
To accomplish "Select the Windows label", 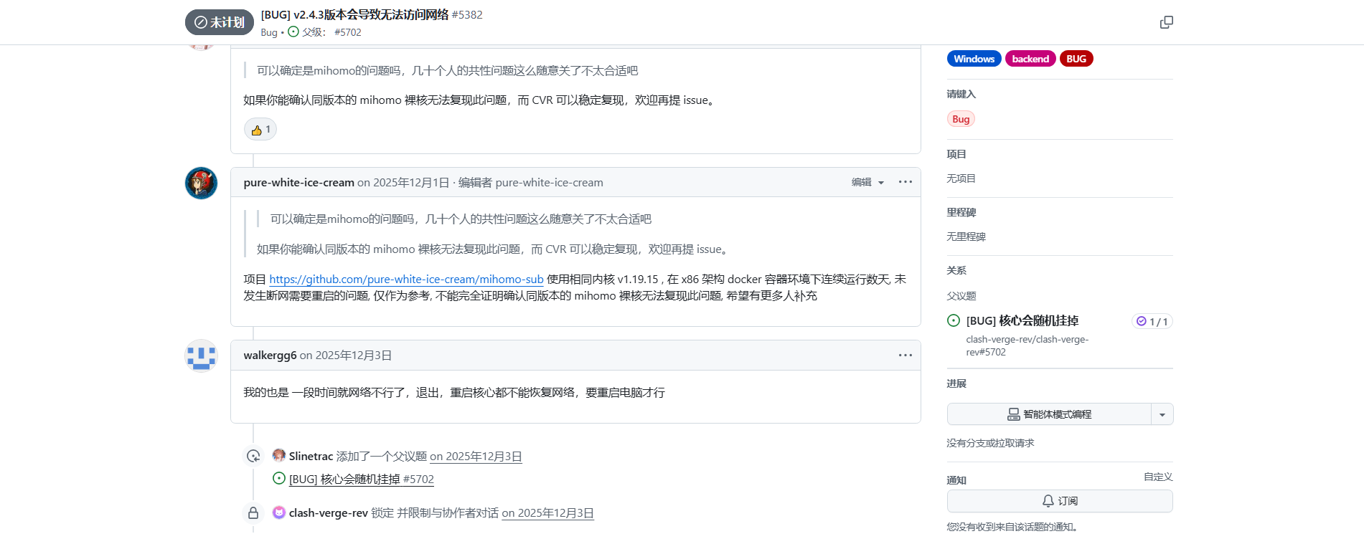I will 974,59.
